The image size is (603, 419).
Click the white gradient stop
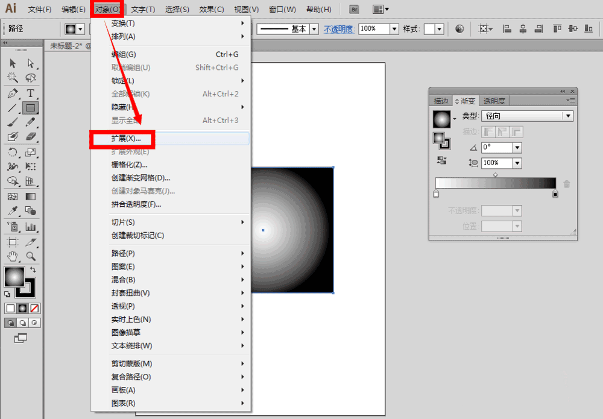tap(436, 194)
